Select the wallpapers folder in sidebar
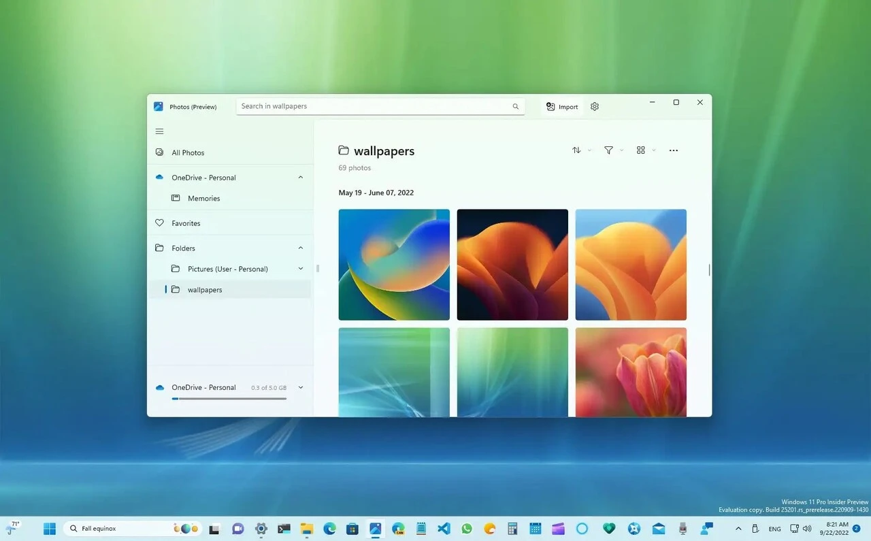This screenshot has width=871, height=541. tap(205, 289)
